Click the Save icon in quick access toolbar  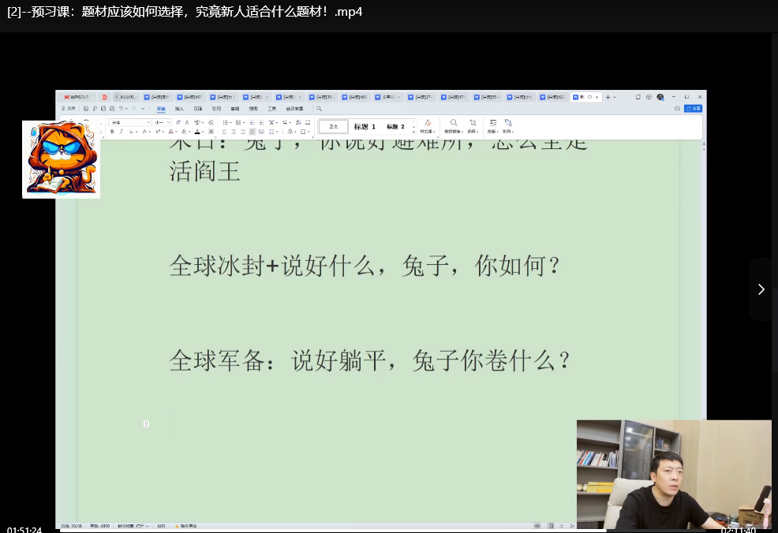pyautogui.click(x=86, y=109)
